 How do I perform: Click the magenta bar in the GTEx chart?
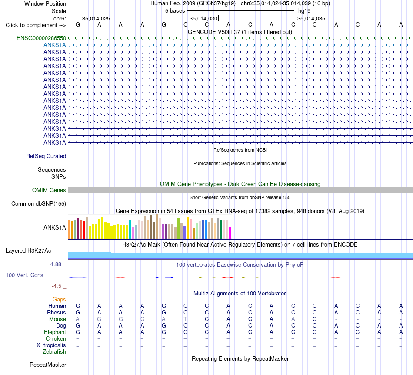[230, 233]
